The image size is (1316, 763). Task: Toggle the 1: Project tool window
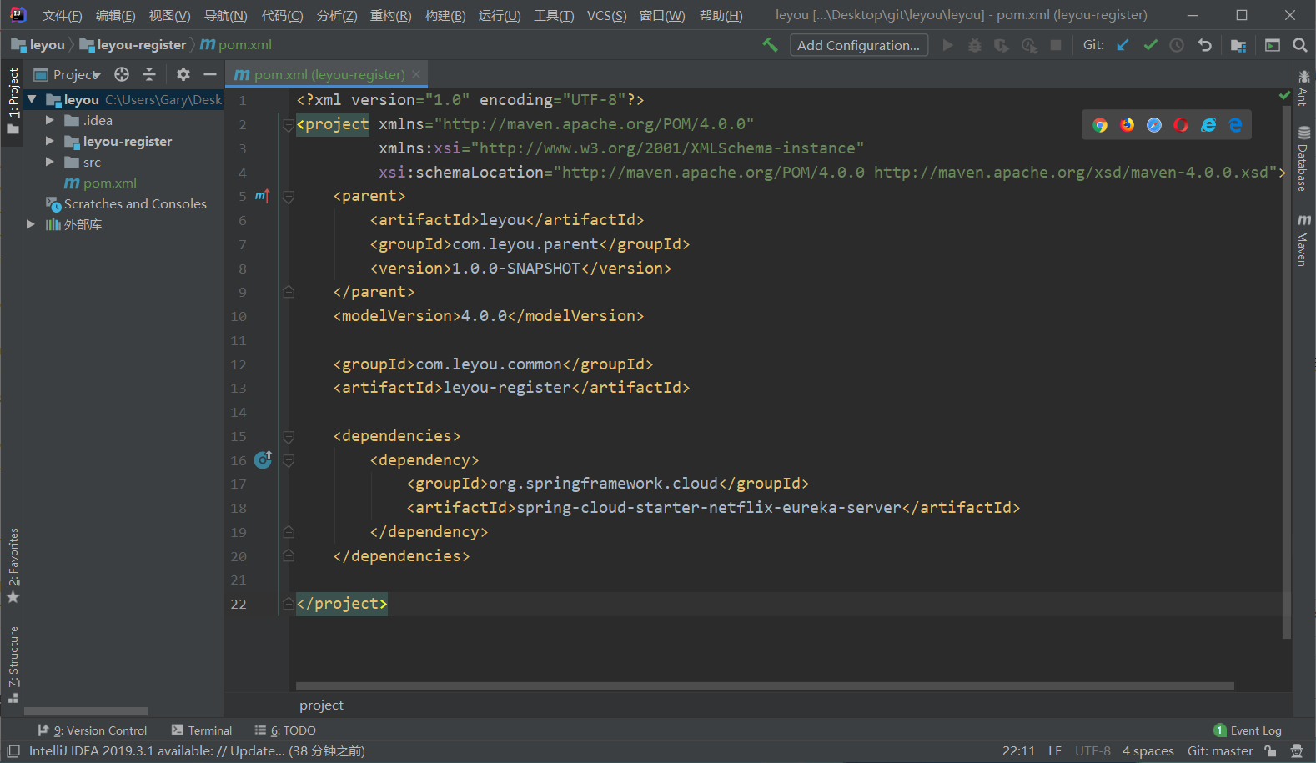[x=13, y=101]
